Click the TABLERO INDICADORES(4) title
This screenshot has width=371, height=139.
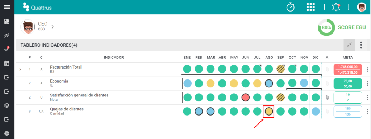pos(49,45)
